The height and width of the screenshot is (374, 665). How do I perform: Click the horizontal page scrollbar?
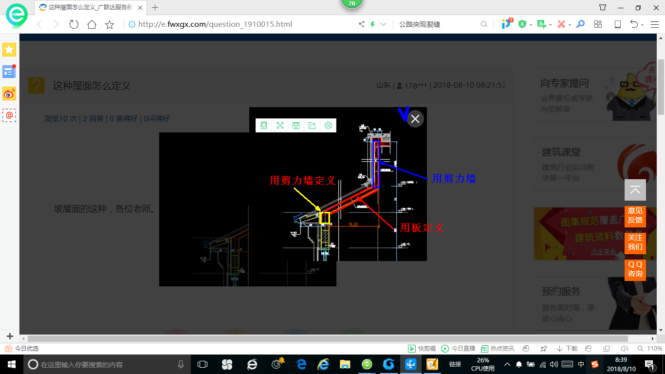328,338
